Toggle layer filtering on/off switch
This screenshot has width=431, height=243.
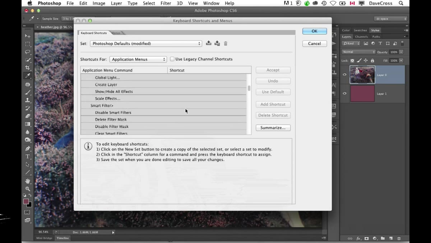point(402,43)
